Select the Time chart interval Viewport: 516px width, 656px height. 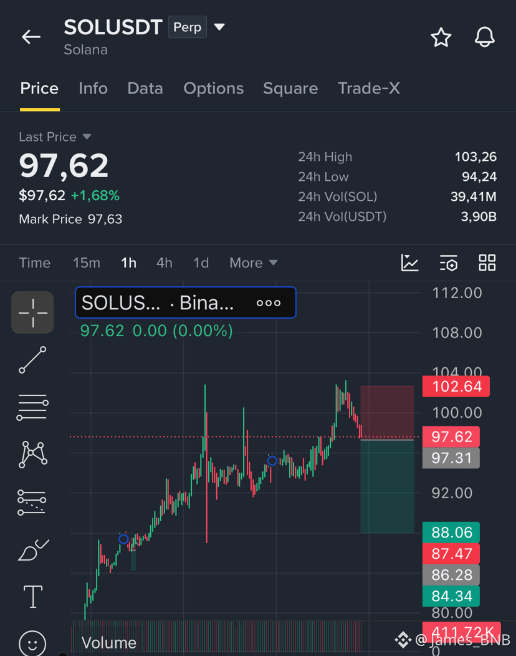point(35,263)
